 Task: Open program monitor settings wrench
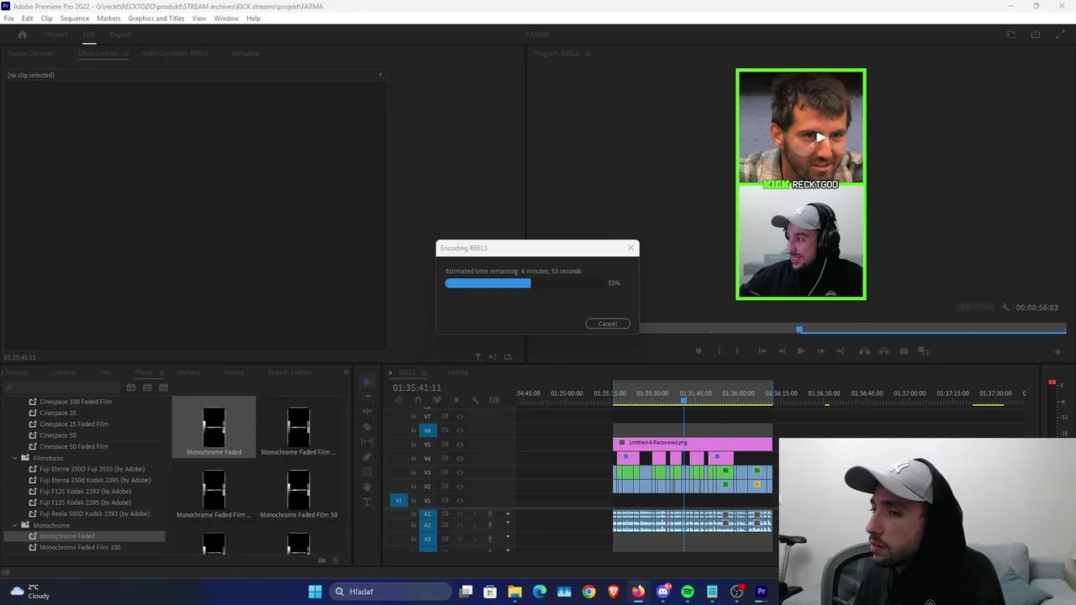point(1005,308)
